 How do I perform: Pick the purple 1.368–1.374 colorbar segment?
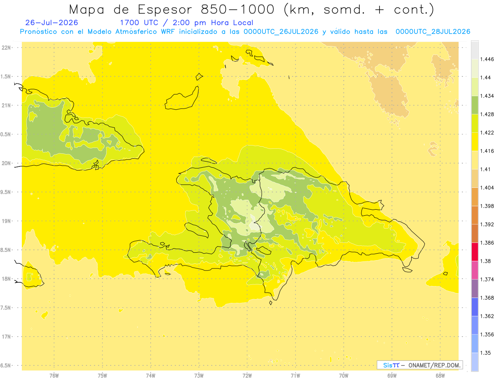tap(475, 288)
